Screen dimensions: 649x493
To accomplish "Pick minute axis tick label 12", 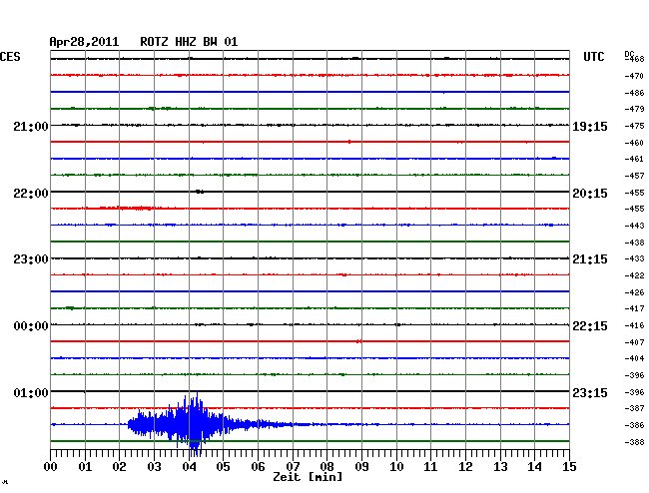I will coord(465,467).
